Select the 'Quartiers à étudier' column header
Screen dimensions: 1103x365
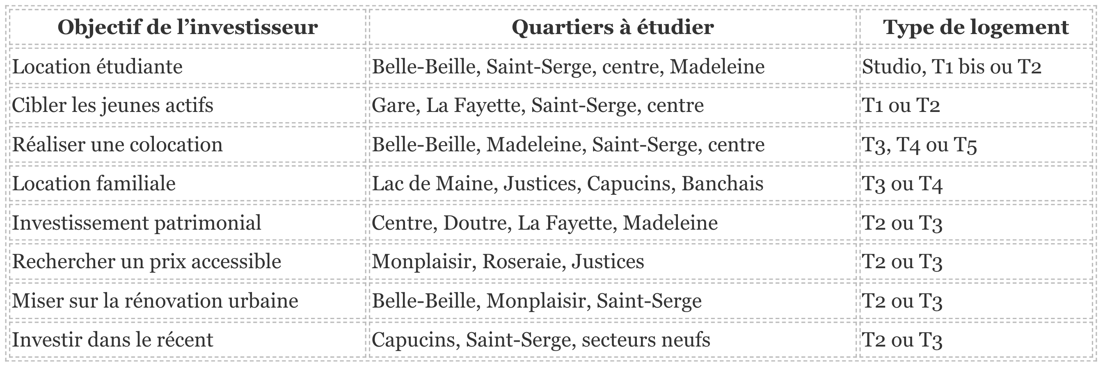(x=613, y=27)
